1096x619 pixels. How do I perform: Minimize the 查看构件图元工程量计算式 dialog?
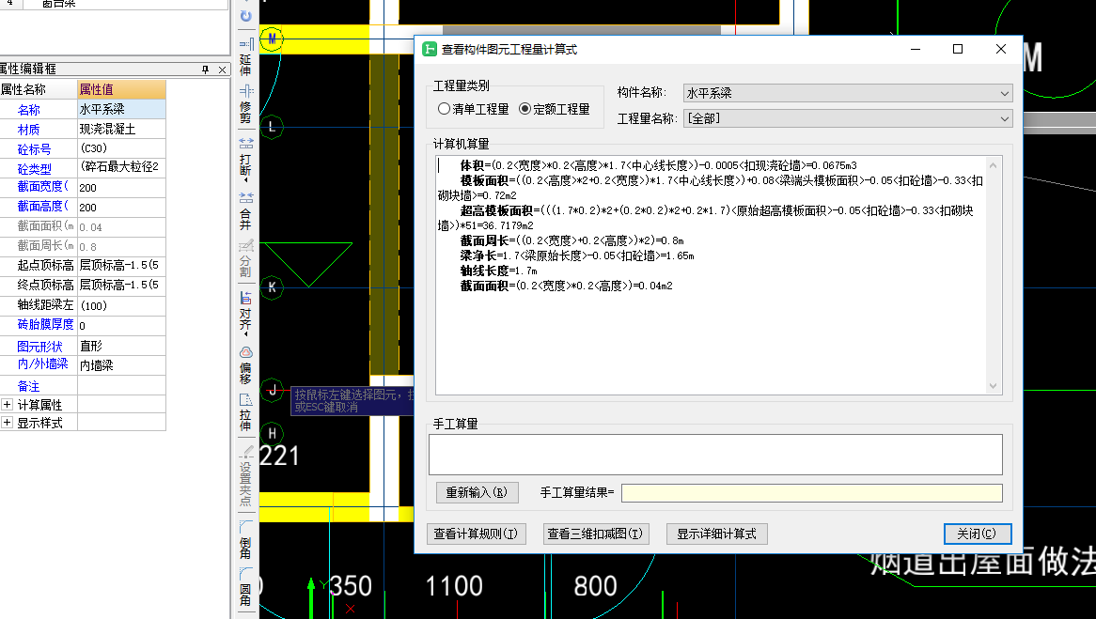(915, 49)
